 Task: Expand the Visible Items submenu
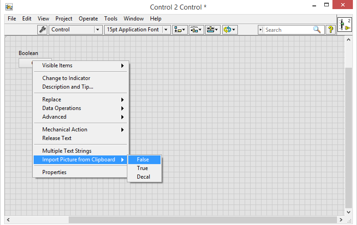81,65
